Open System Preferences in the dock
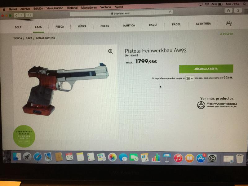 [x=212, y=158]
